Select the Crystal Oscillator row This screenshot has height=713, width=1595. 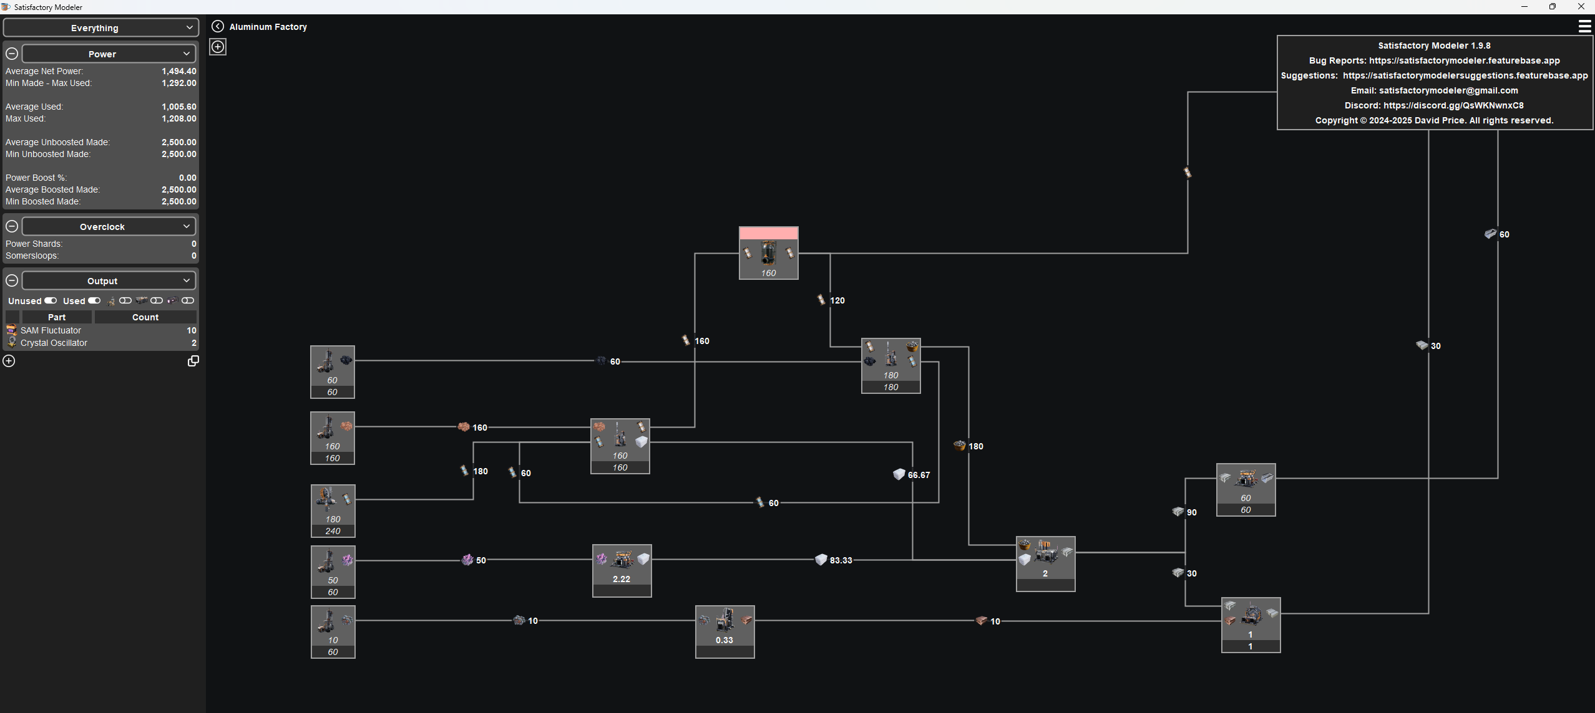(100, 343)
